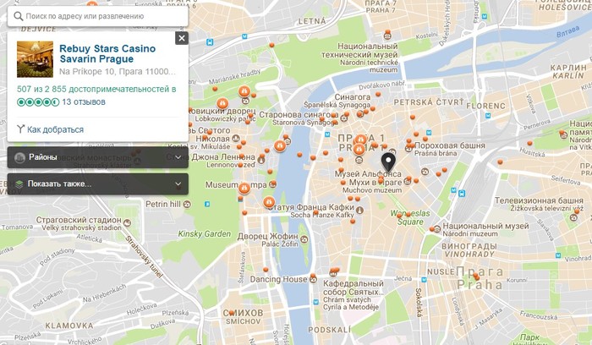Click the rating bubbles in the info card
Image resolution: width=592 pixels, height=345 pixels.
pyautogui.click(x=38, y=102)
